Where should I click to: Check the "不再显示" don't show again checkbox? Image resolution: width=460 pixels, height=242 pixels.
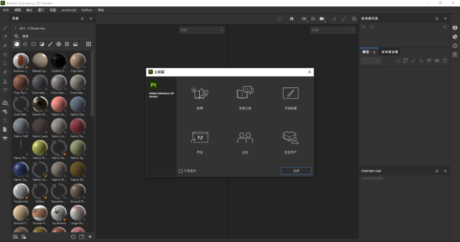181,171
